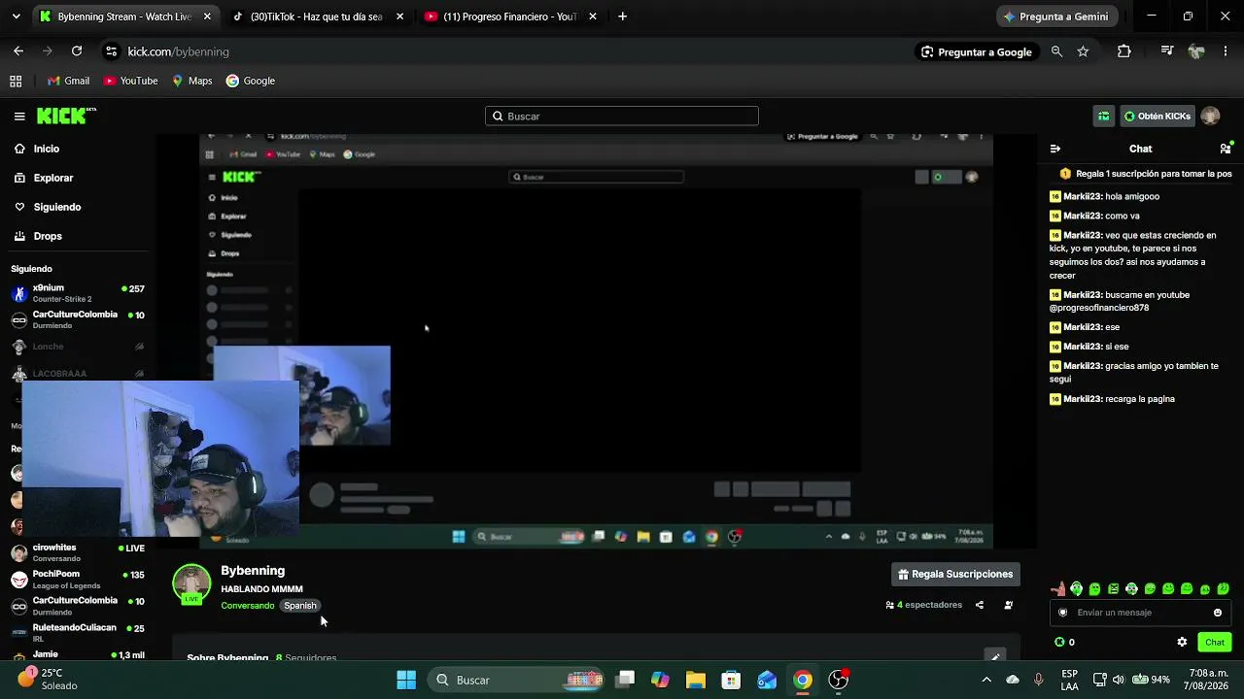
Task: Open Microsoft Store from the taskbar
Action: (731, 680)
